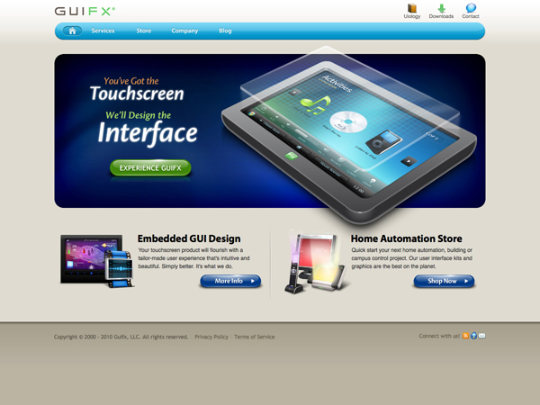
Task: Open the Company menu item
Action: pyautogui.click(x=184, y=31)
